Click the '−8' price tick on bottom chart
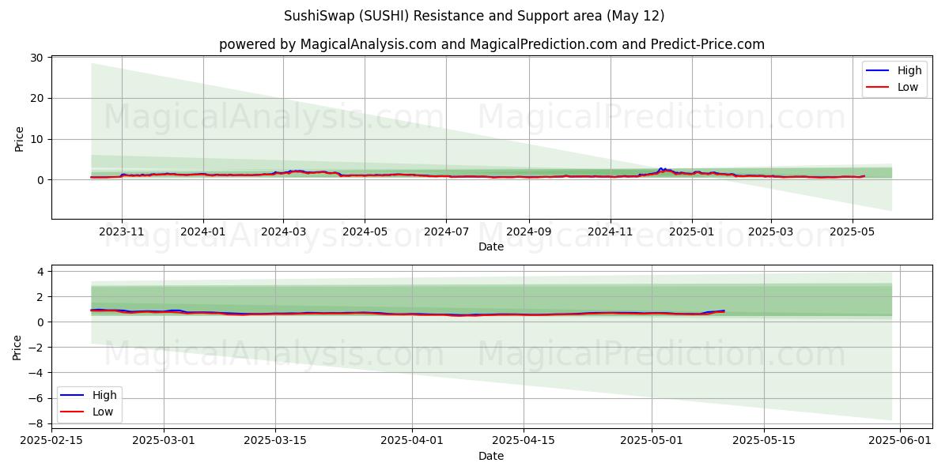This screenshot has width=949, height=474. pos(38,423)
